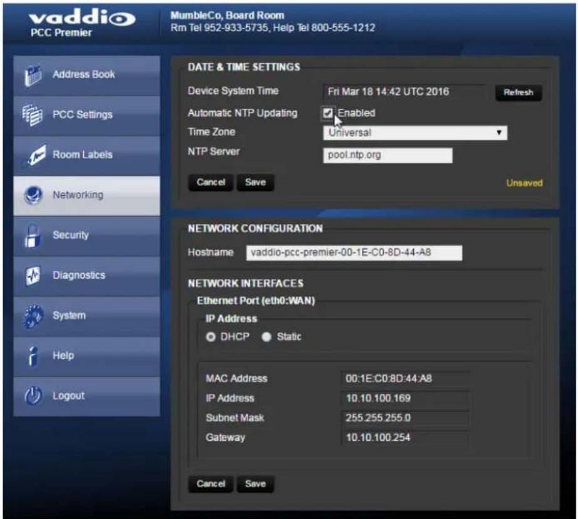This screenshot has height=519, width=578.
Task: Click the bold IP Address section heading
Action: [x=231, y=319]
